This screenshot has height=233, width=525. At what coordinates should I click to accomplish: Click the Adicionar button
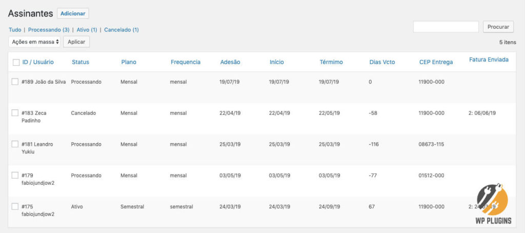(x=73, y=13)
